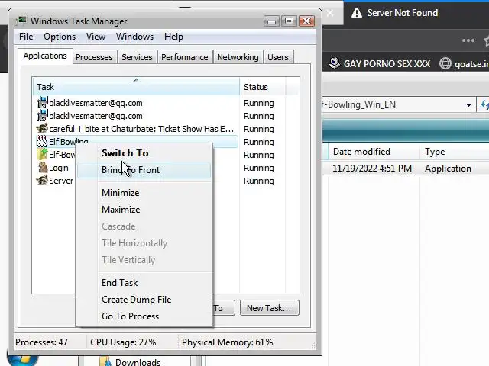Click icon of second blacklivesmatter@qq.com task
The image size is (489, 366).
[42, 116]
